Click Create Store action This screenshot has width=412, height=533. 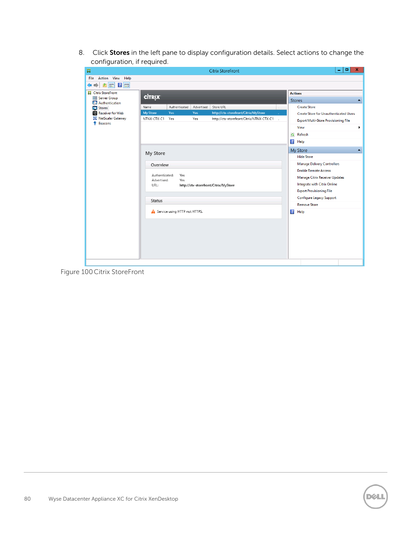pos(306,107)
